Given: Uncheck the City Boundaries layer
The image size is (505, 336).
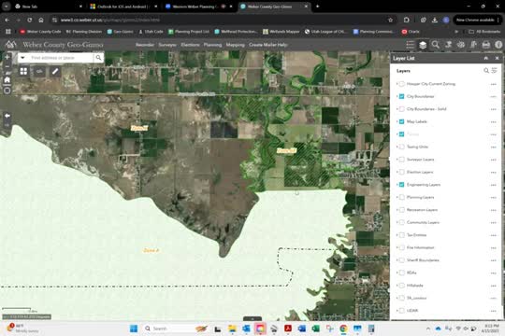Looking at the screenshot, I should [x=401, y=96].
